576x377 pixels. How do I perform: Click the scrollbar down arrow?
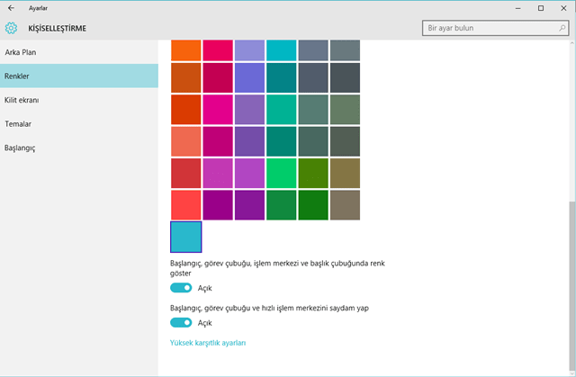[x=572, y=373]
